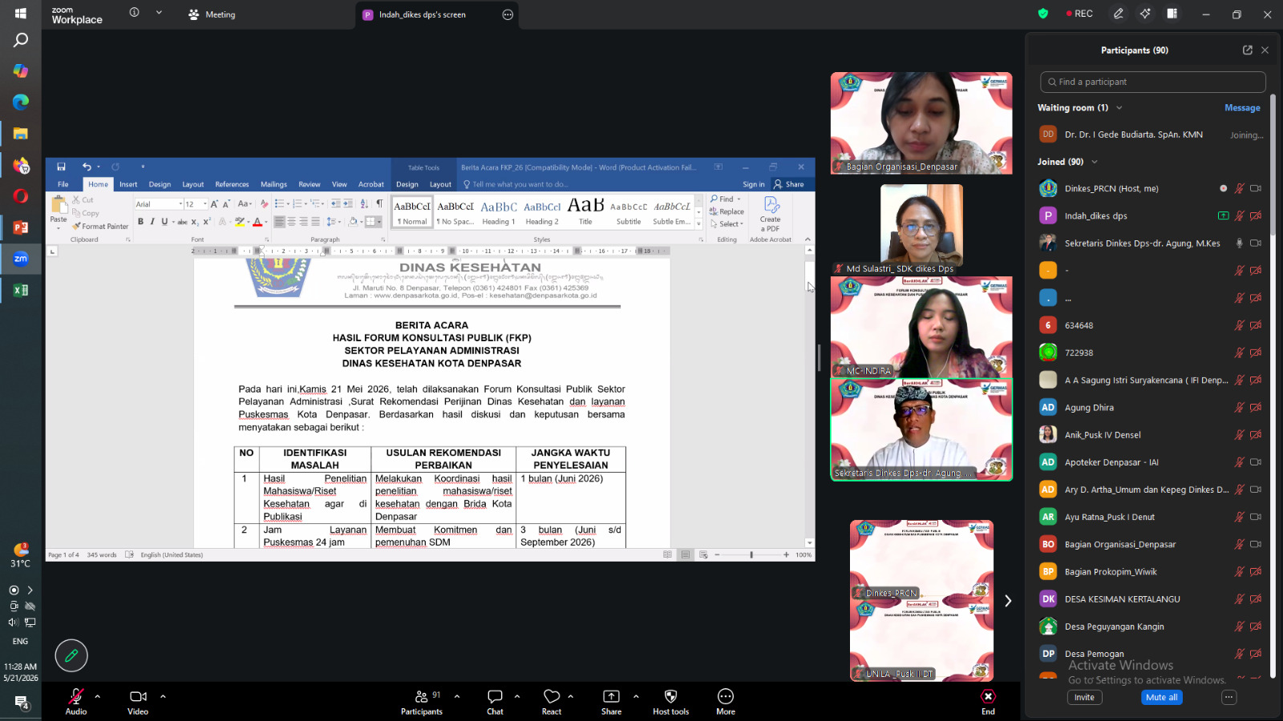This screenshot has width=1283, height=721.
Task: Type in Find a participant field
Action: tap(1153, 82)
